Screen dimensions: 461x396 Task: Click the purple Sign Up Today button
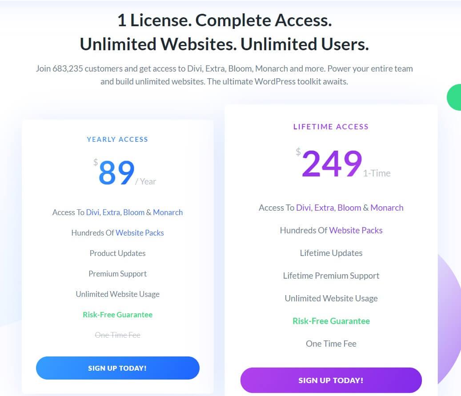pos(331,380)
